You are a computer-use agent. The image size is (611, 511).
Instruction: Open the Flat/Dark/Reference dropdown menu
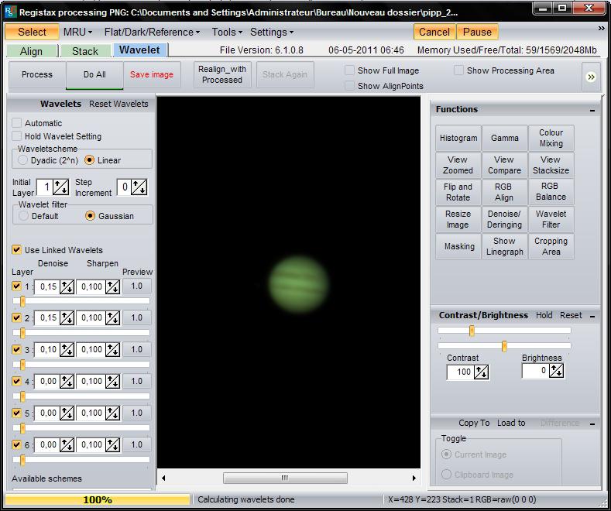[x=152, y=32]
